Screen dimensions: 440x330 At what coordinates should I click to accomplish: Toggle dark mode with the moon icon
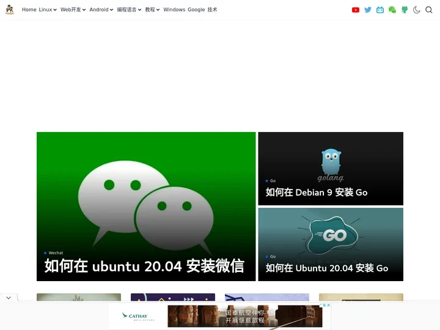click(x=416, y=10)
